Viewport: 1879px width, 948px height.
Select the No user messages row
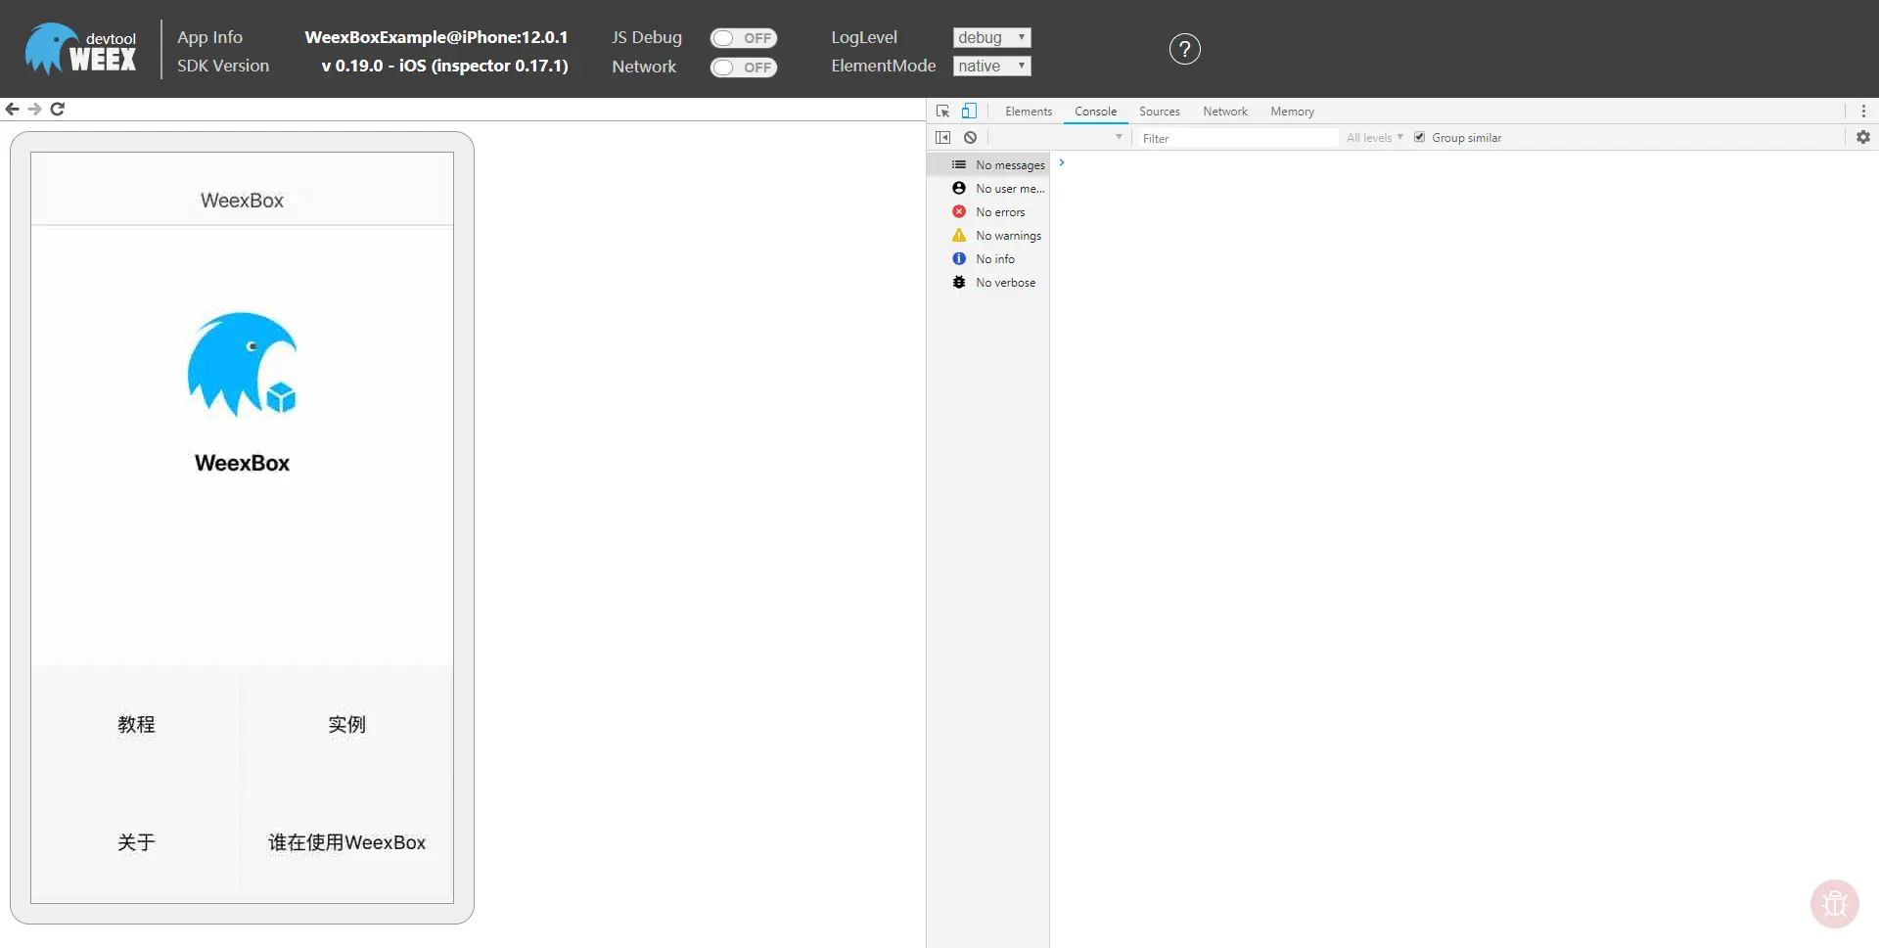(x=988, y=189)
